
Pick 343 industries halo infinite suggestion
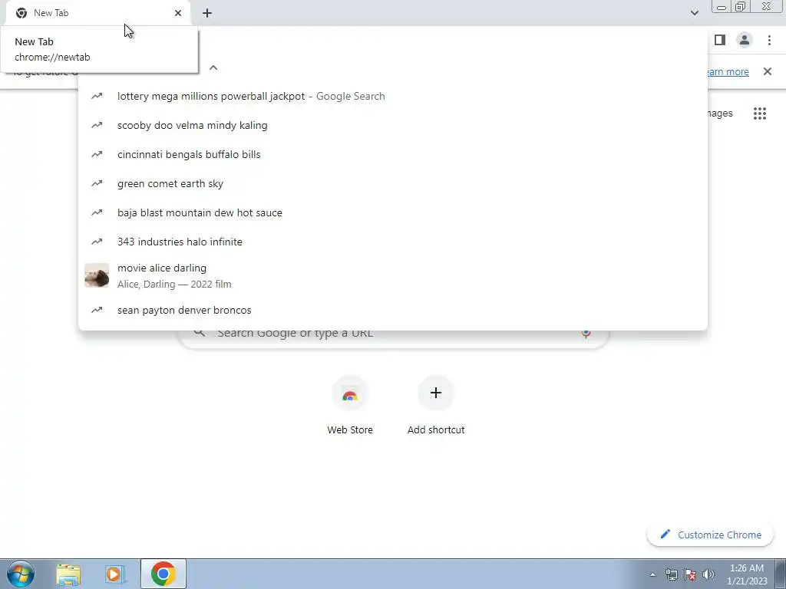click(393, 242)
